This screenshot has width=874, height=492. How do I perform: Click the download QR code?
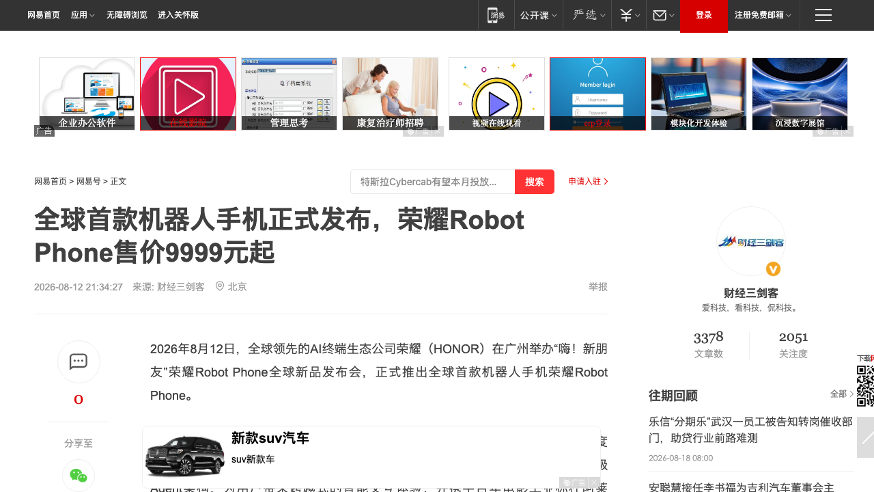click(x=865, y=386)
